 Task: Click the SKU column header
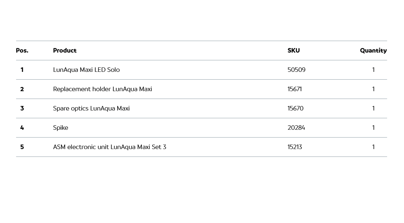coord(294,51)
